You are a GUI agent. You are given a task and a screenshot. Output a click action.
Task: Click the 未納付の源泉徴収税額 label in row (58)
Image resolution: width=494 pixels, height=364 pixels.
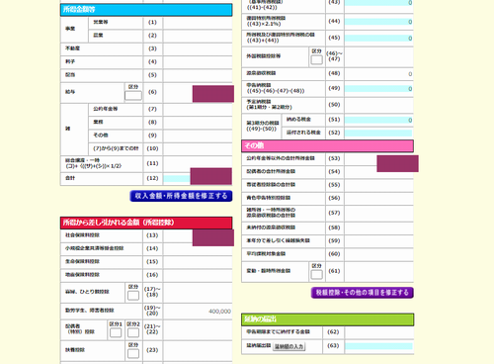coord(271,227)
